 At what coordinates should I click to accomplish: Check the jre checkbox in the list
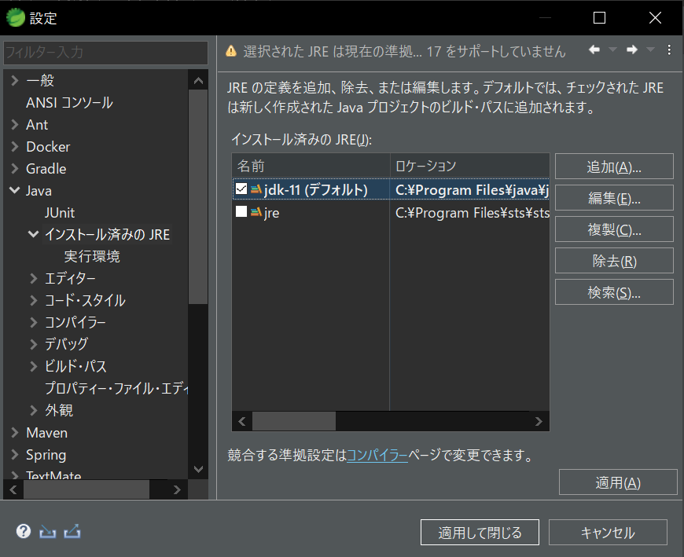241,212
